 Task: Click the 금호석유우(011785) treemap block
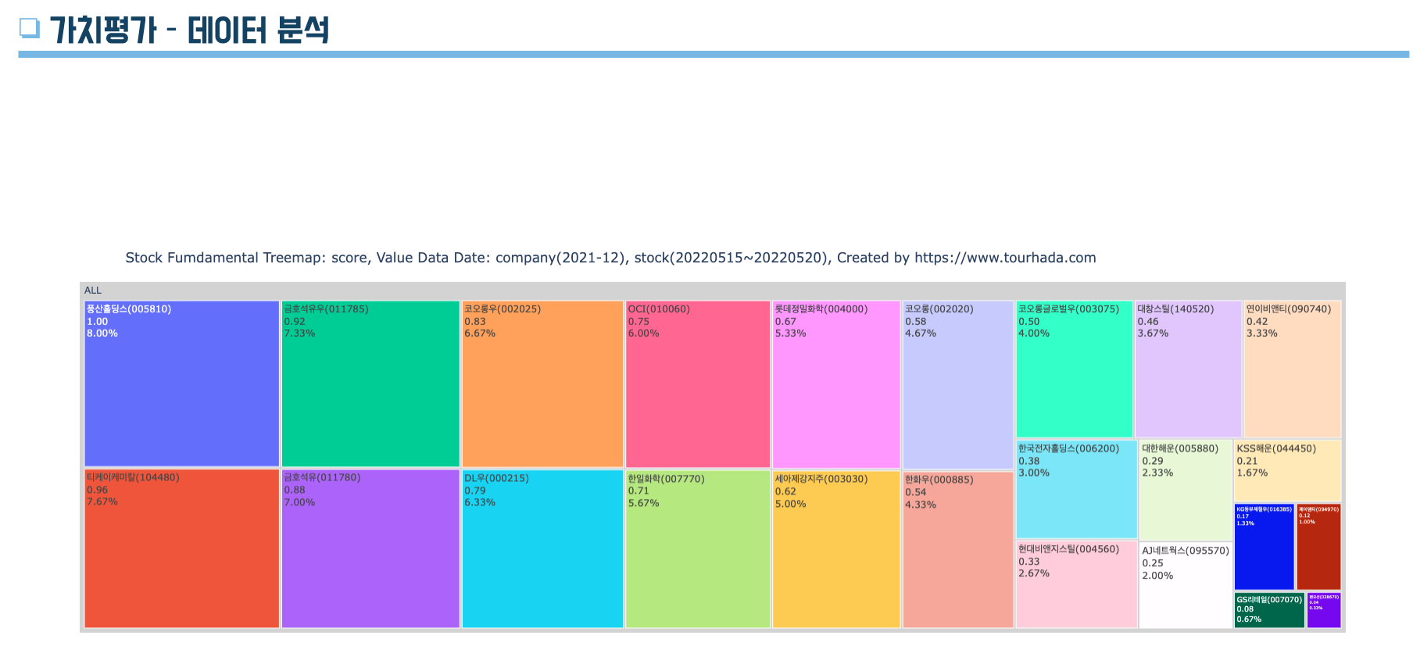pos(370,384)
